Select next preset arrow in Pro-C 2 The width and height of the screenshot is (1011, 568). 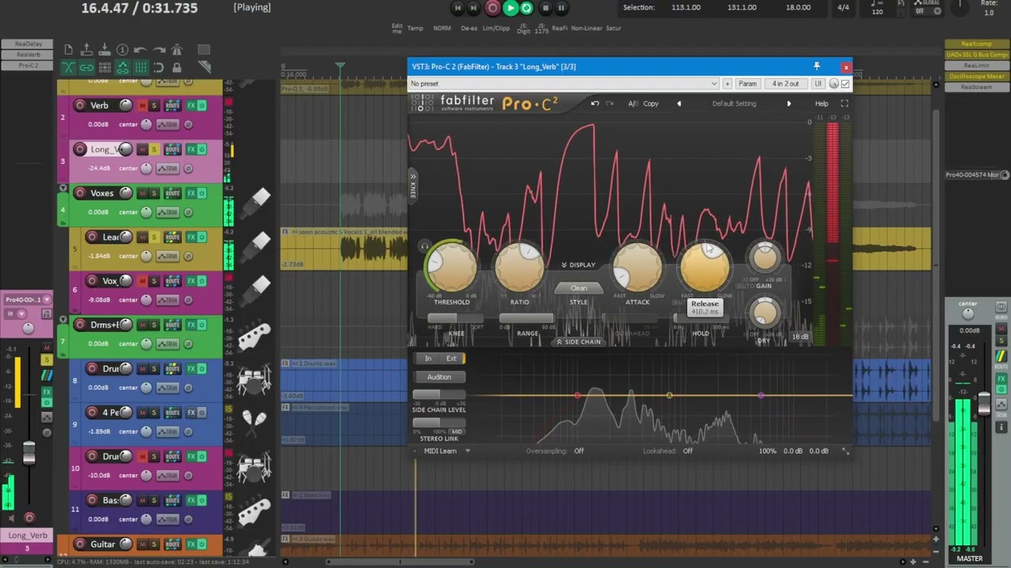(x=788, y=103)
